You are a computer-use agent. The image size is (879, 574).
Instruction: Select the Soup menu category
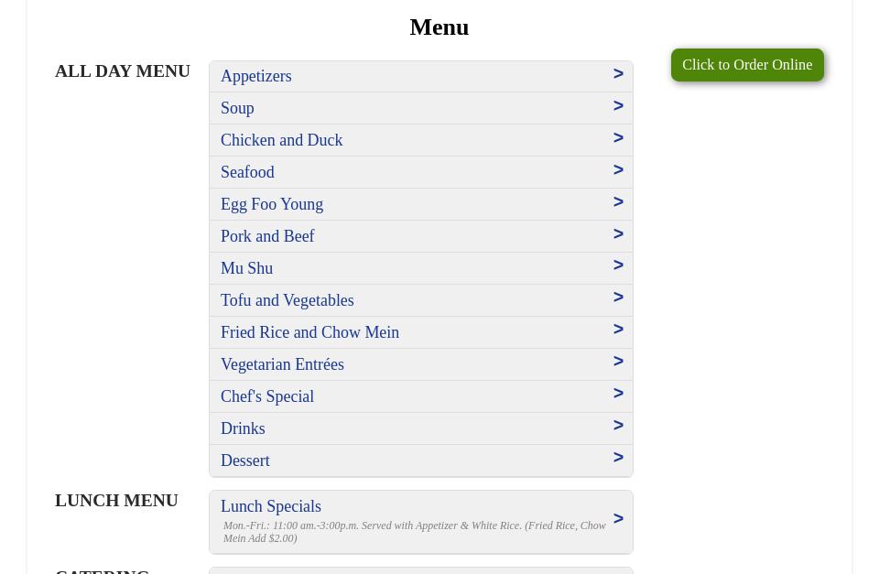click(x=236, y=108)
